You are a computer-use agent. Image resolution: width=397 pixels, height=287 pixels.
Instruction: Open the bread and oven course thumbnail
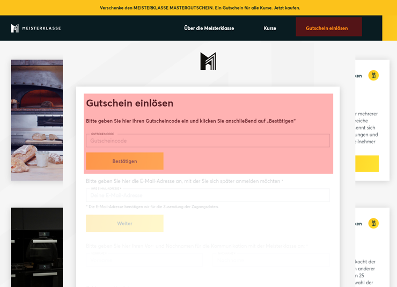(36, 120)
